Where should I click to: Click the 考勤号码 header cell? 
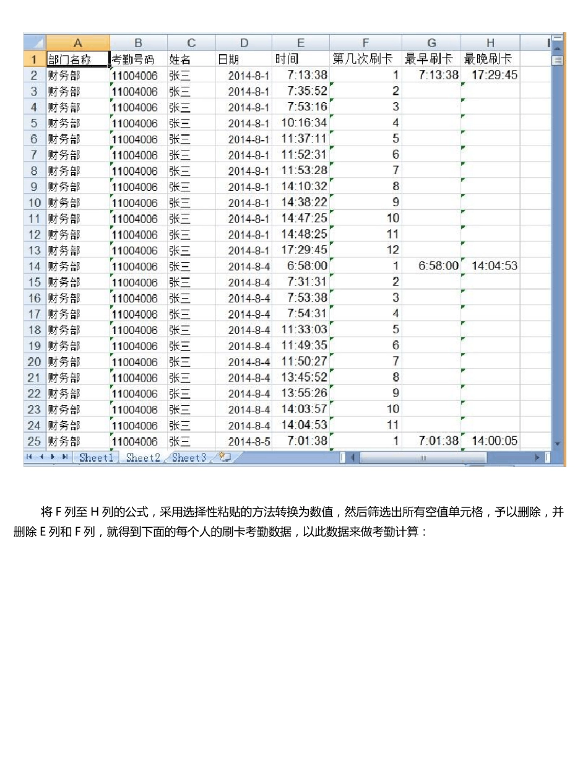click(x=138, y=59)
